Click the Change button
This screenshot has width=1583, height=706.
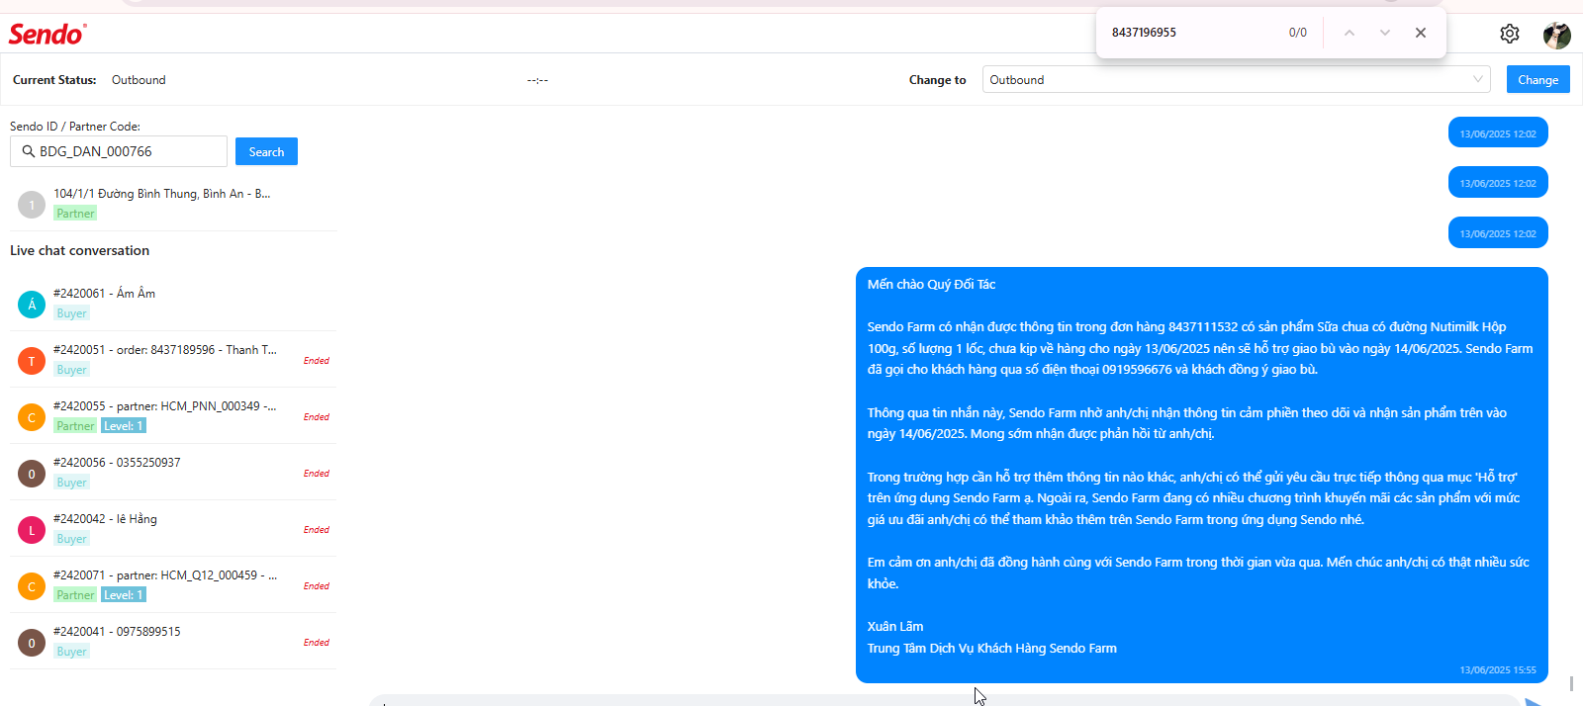(1537, 79)
